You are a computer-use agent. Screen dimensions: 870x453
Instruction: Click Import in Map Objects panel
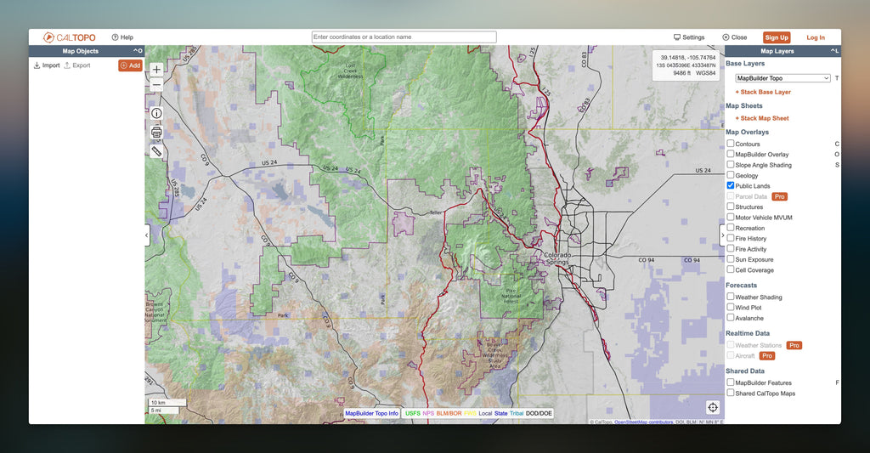47,65
